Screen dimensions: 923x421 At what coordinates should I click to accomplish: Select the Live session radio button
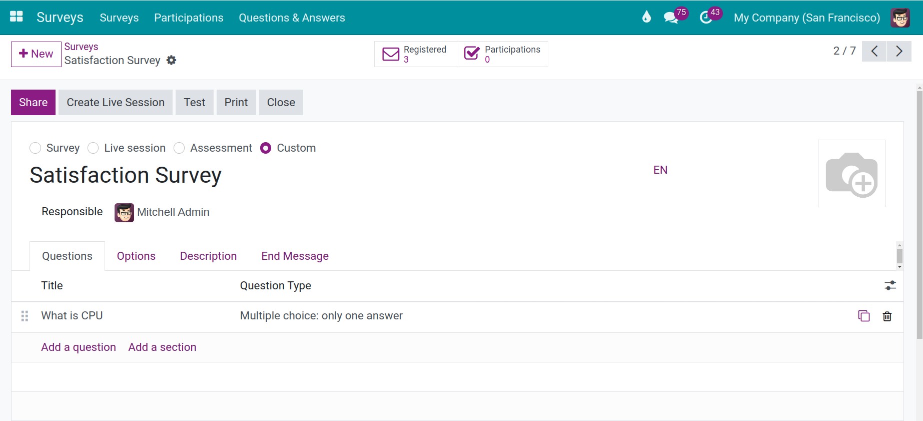pyautogui.click(x=93, y=148)
